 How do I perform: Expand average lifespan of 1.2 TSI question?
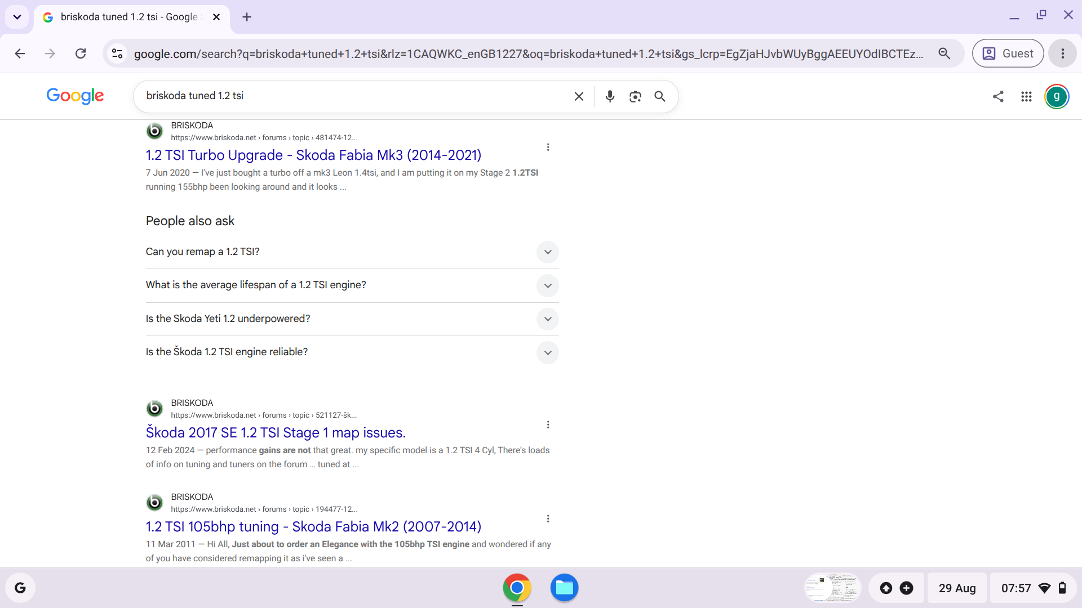352,285
